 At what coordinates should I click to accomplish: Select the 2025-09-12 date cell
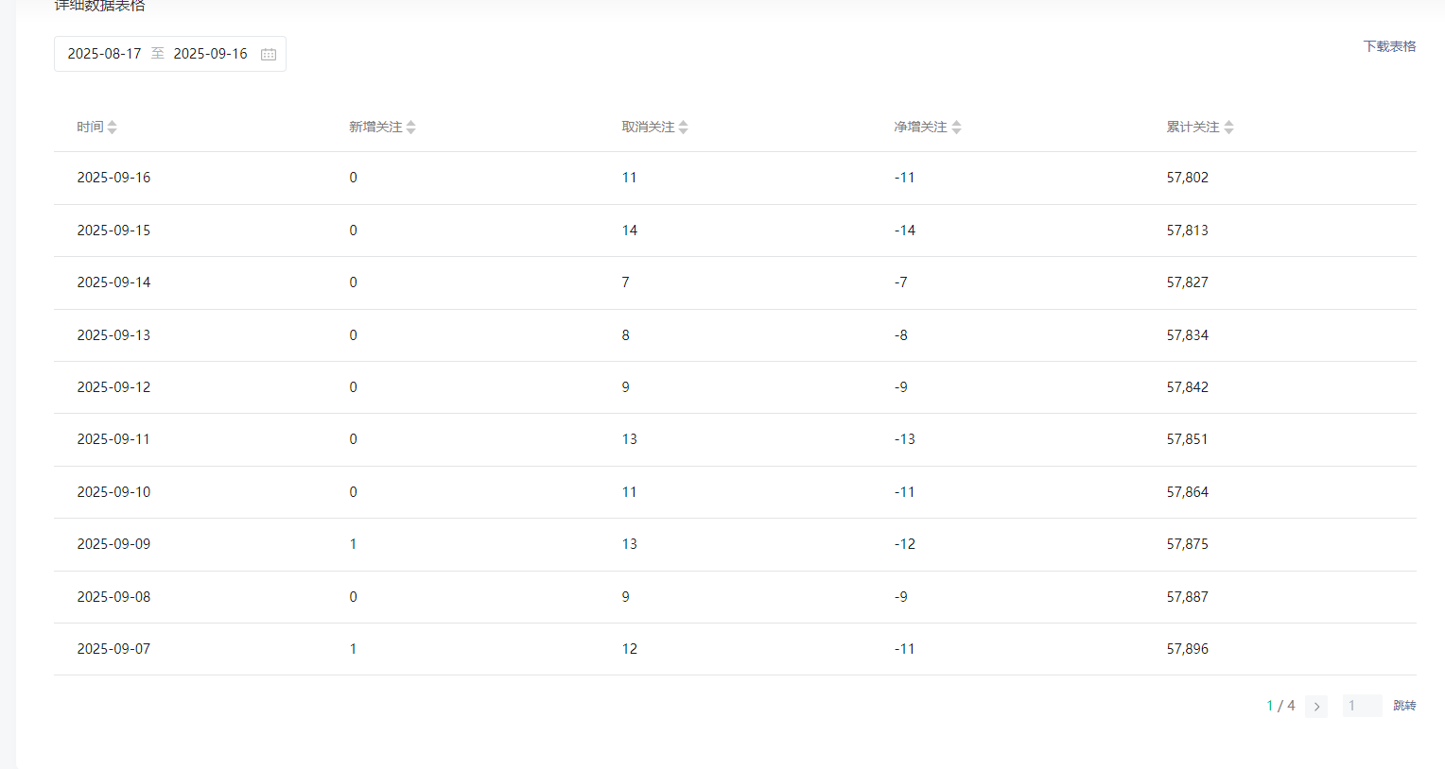coord(113,387)
